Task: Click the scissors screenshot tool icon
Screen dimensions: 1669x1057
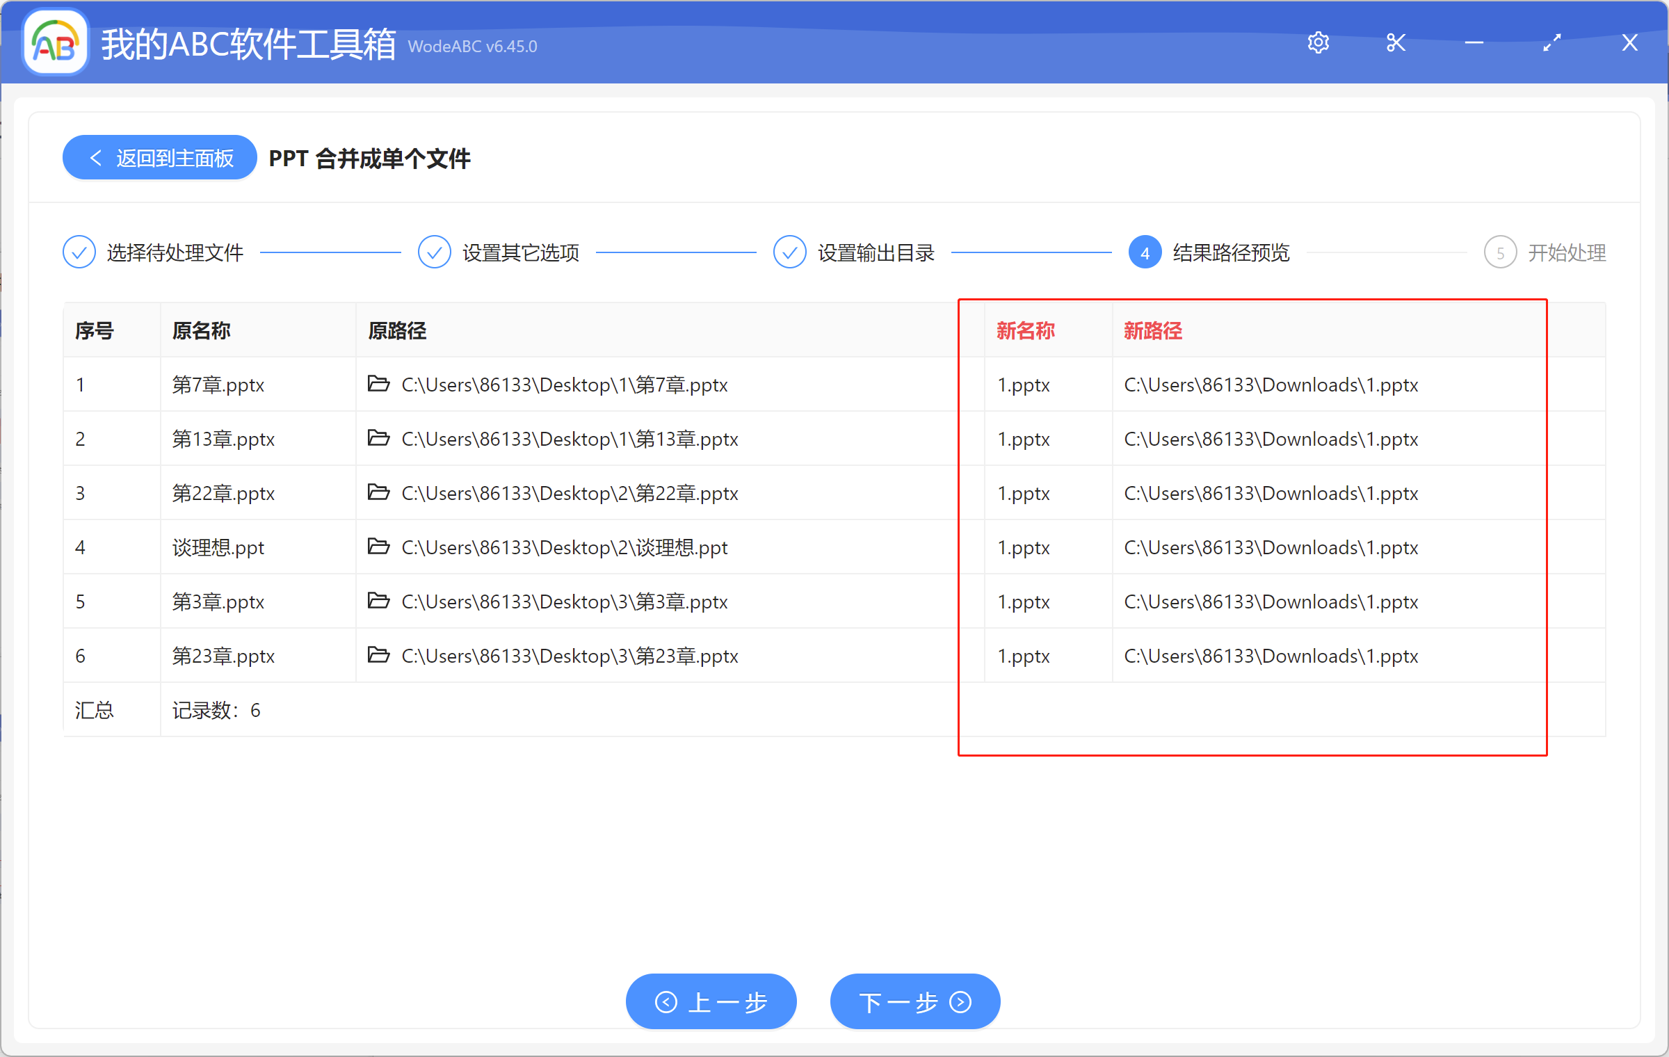Action: click(x=1396, y=43)
